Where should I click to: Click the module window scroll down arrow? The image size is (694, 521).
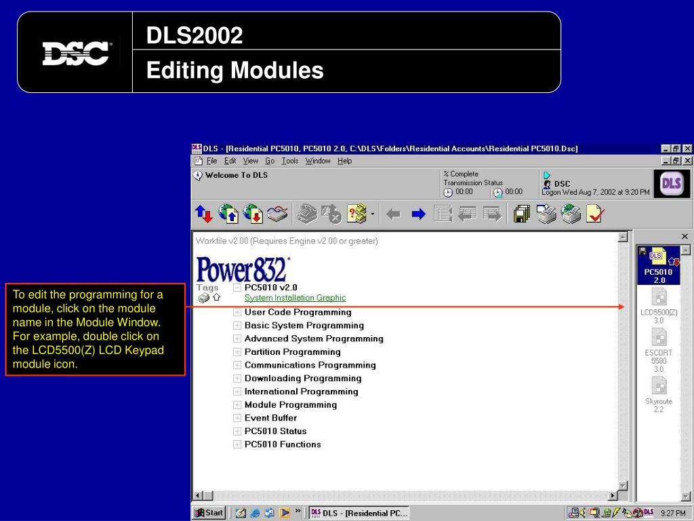point(685,496)
